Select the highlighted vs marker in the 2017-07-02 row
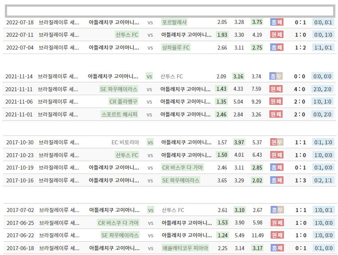The height and width of the screenshot is (255, 338). point(151,210)
